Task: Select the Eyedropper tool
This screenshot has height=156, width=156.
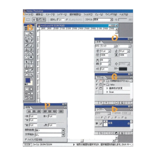Action: point(31,70)
